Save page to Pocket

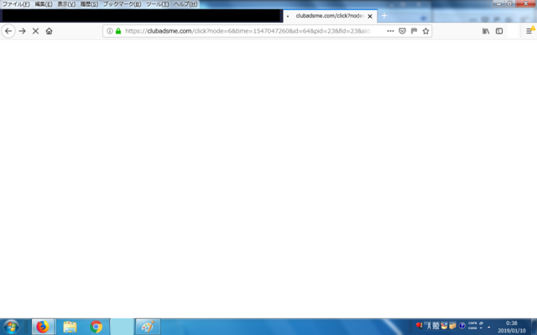click(403, 31)
